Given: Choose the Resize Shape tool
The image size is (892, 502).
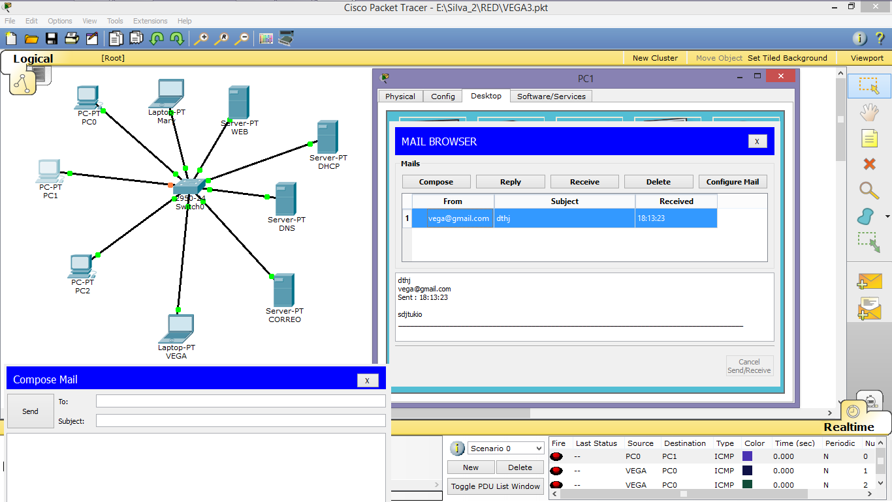Looking at the screenshot, I should click(x=869, y=243).
